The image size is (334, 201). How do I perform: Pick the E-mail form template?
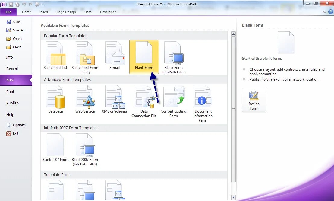click(115, 56)
